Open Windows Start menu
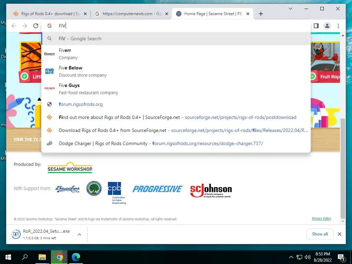The height and width of the screenshot is (264, 352). [x=8, y=257]
